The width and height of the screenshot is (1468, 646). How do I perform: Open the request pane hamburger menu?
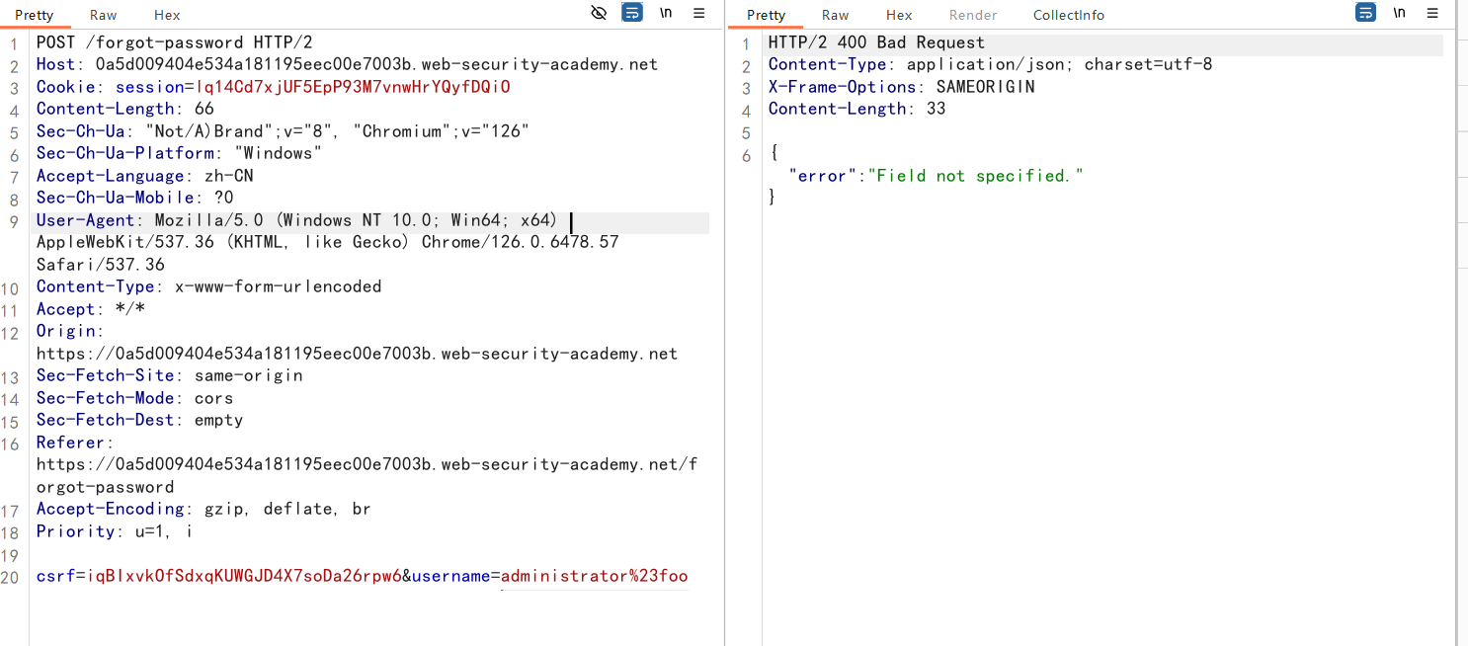[698, 13]
